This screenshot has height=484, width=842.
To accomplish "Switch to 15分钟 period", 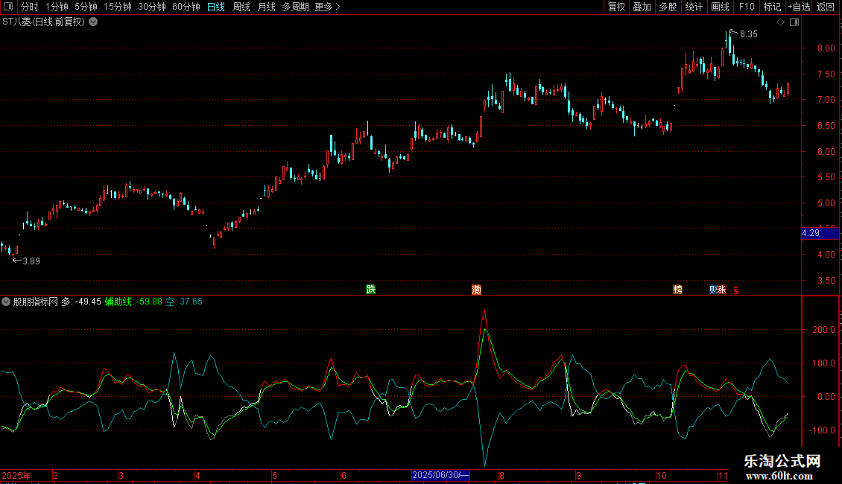I will click(118, 7).
